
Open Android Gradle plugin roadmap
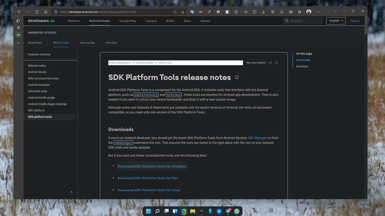pos(47,104)
